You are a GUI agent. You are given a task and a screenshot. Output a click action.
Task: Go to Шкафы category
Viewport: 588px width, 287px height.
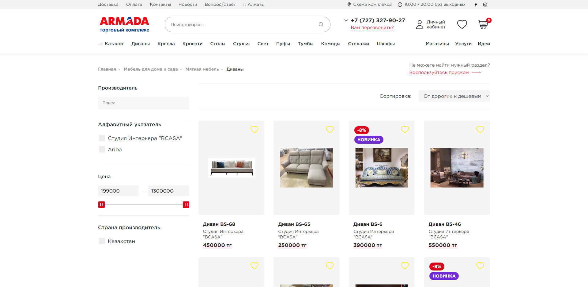[x=386, y=44]
